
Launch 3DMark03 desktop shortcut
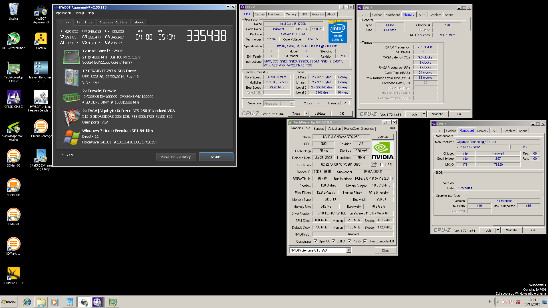coord(13,187)
